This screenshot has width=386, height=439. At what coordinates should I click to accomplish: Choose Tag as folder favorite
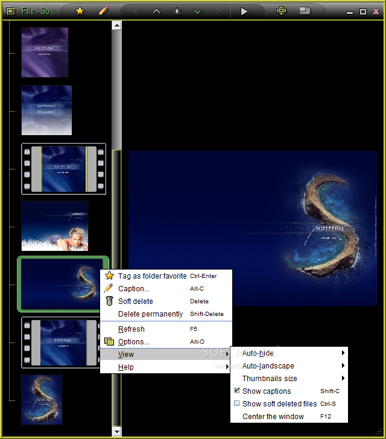pos(166,276)
